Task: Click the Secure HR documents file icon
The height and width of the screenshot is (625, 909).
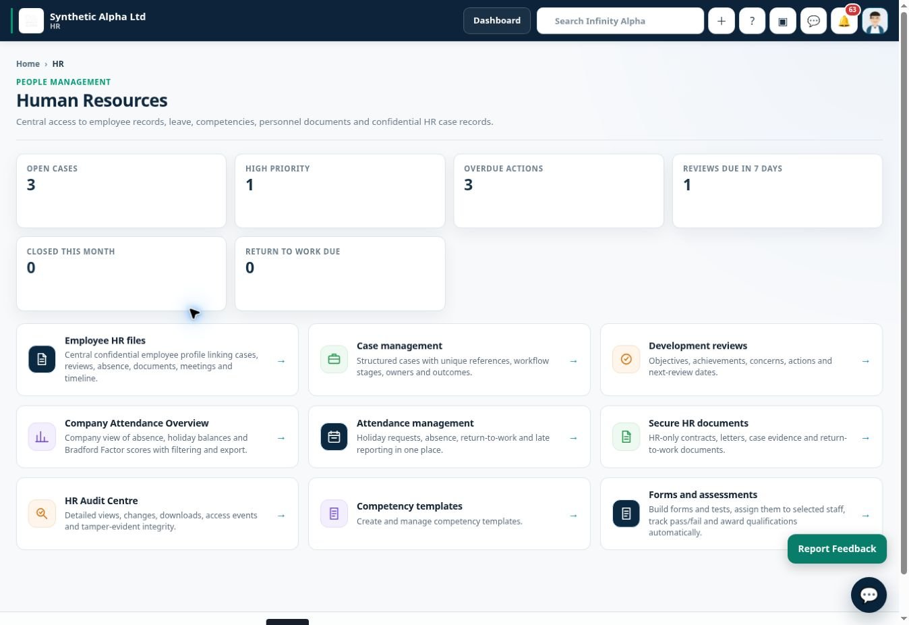Action: [626, 437]
